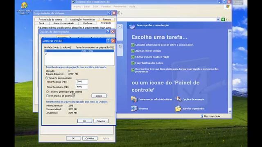Select drive D: row in paging list
This screenshot has height=147, width=262.
coord(79,54)
